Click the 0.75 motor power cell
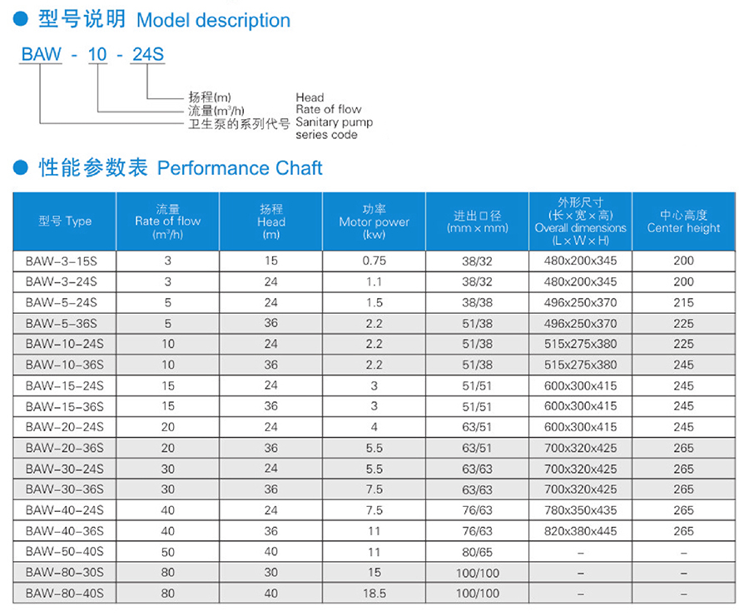Image resolution: width=749 pixels, height=616 pixels. tap(374, 261)
